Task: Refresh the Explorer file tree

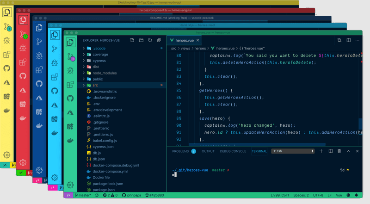Action: [x=150, y=41]
